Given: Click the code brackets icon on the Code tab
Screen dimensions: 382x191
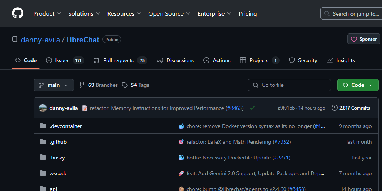Looking at the screenshot, I should [18, 60].
